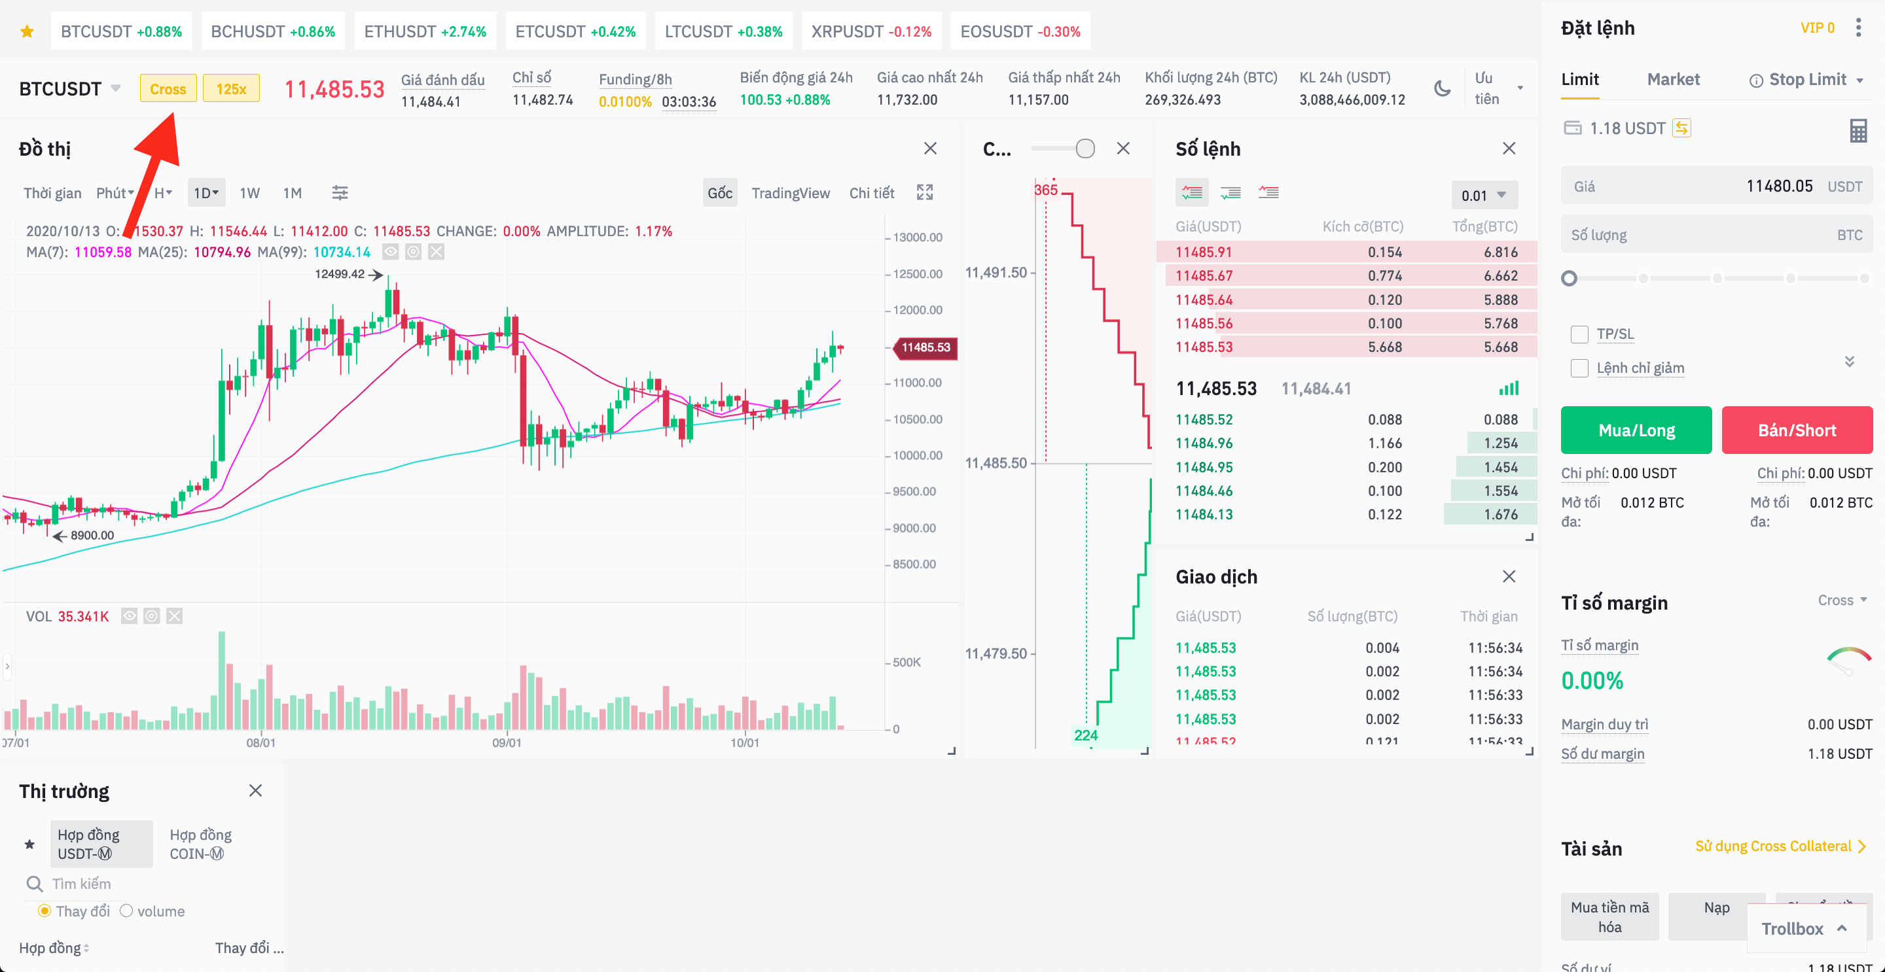The image size is (1885, 972).
Task: Click the depth chart zoom slider knob
Action: pos(1085,148)
